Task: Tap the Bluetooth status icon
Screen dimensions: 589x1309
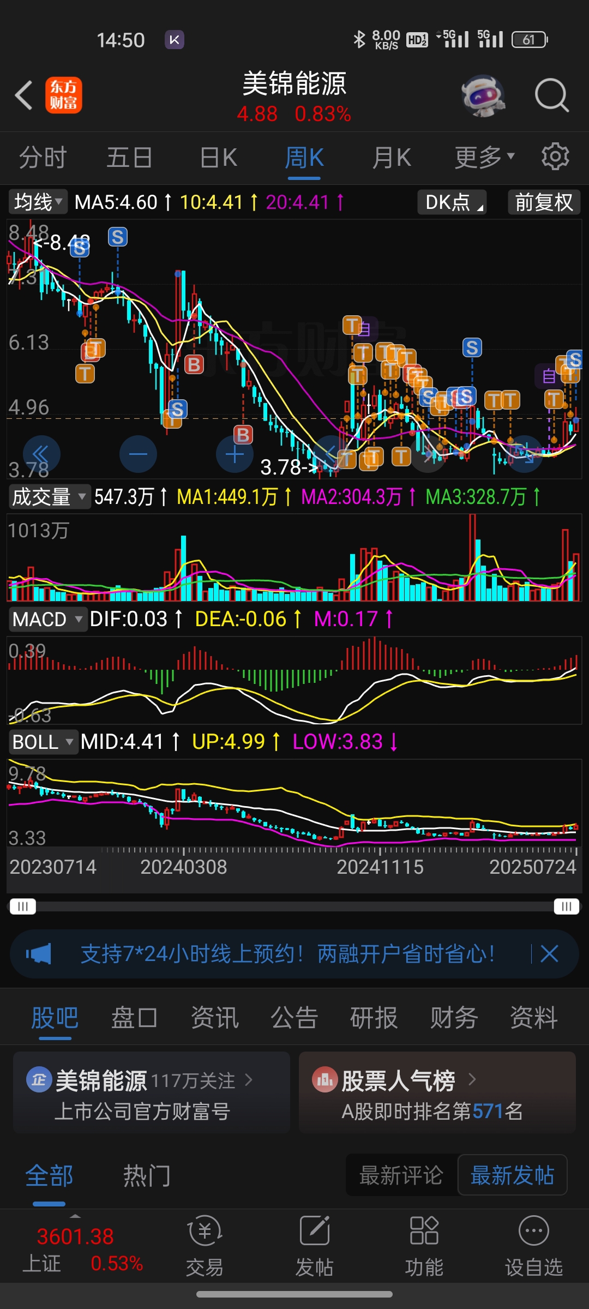Action: [x=359, y=39]
